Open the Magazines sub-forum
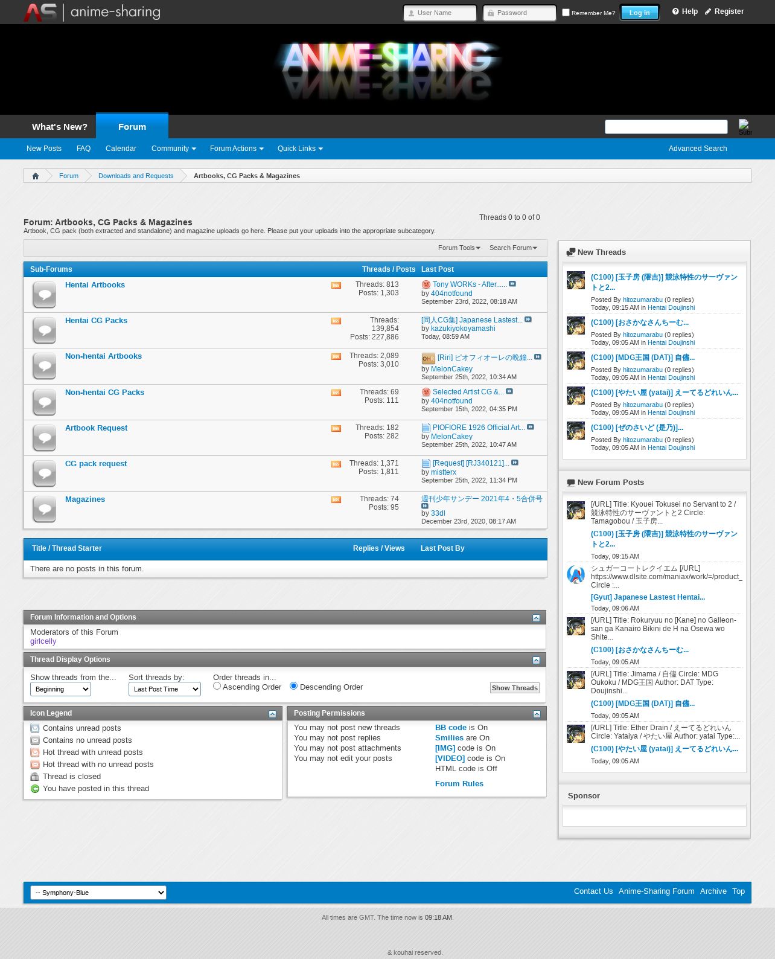The height and width of the screenshot is (959, 775). [85, 499]
